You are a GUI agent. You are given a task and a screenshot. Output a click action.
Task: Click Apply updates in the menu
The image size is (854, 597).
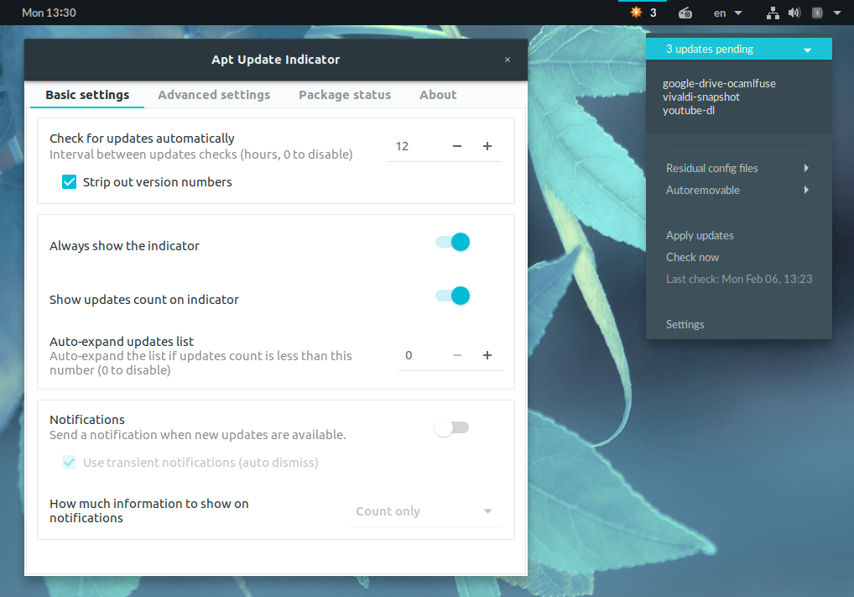click(738, 236)
